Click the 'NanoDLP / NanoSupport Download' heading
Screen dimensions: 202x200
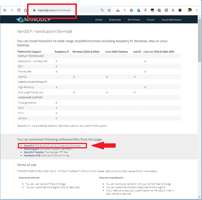45,31
